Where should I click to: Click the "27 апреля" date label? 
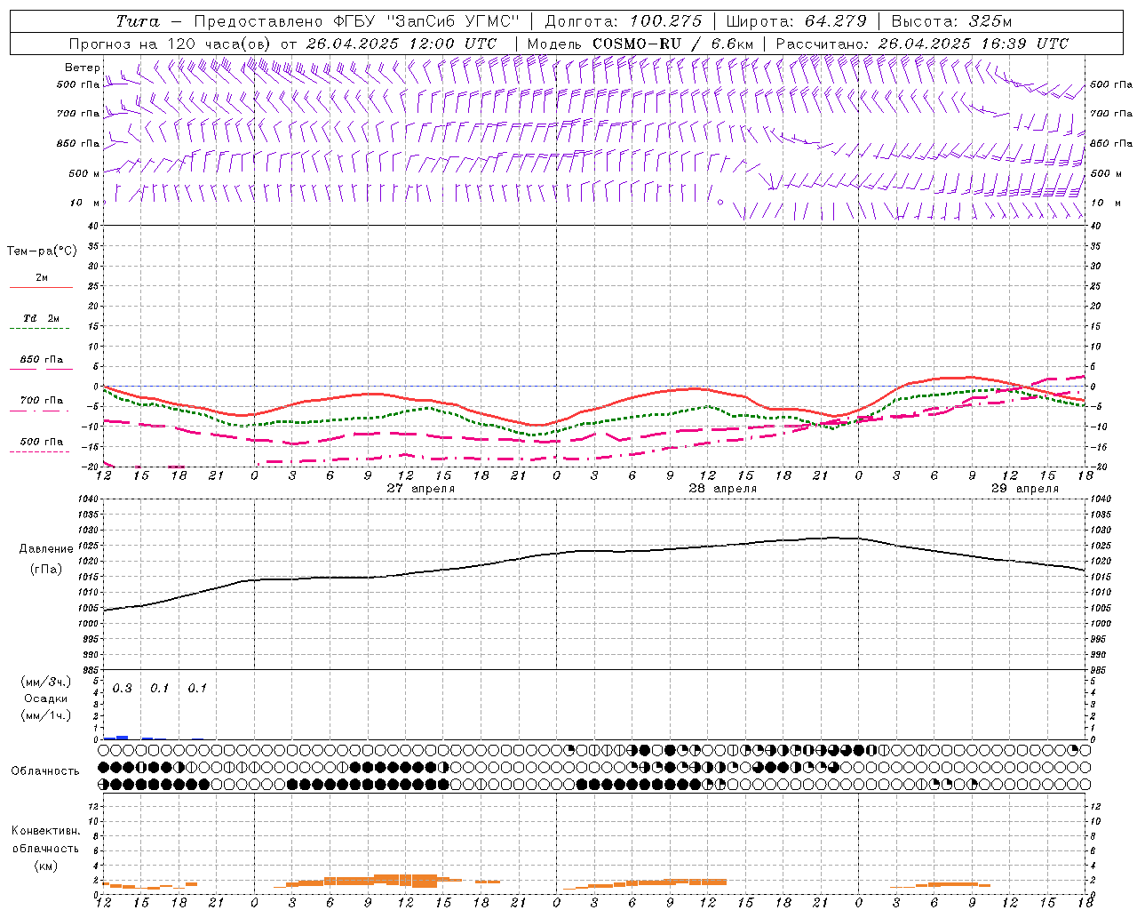(420, 489)
